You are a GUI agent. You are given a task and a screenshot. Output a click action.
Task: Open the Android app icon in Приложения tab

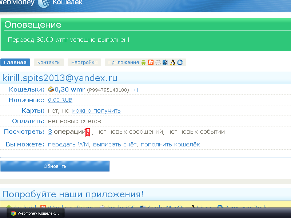(x=143, y=62)
